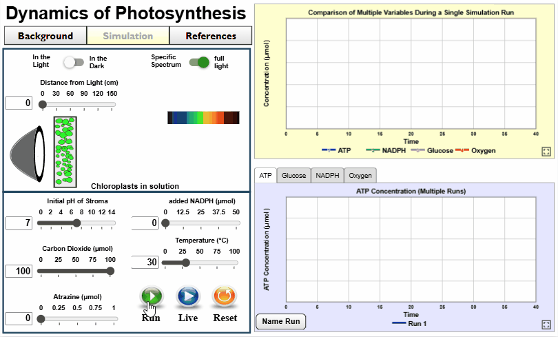Toggle Specific Spectrum/full light switch

(198, 62)
